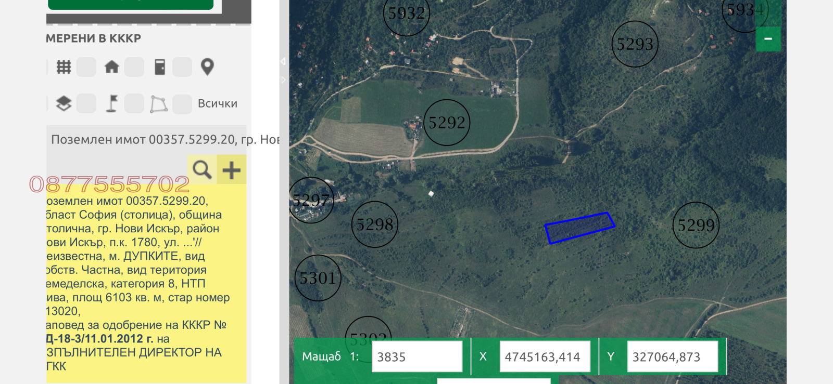This screenshot has width=833, height=384.
Task: Click the location pin icon
Action: click(x=207, y=67)
